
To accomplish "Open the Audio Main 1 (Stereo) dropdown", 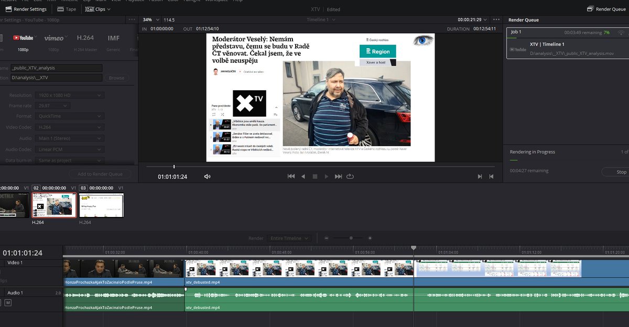I will (x=69, y=138).
